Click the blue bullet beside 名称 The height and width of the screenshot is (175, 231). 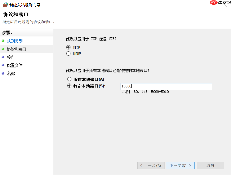tap(3, 73)
